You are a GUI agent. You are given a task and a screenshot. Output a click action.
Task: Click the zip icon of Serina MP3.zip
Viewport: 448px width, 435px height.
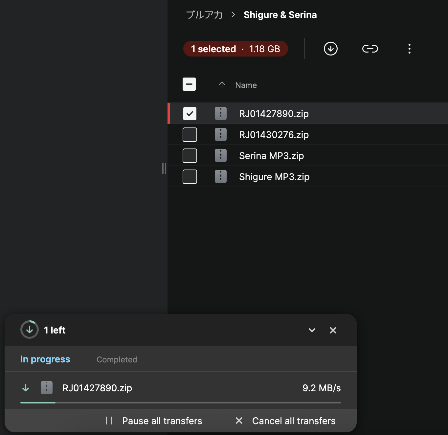(x=221, y=155)
